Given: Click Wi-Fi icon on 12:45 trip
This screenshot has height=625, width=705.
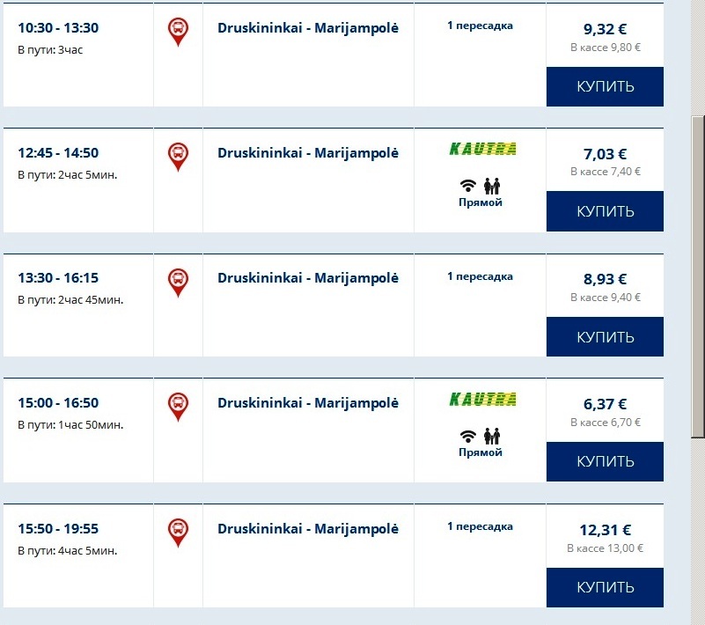Looking at the screenshot, I should [x=468, y=186].
